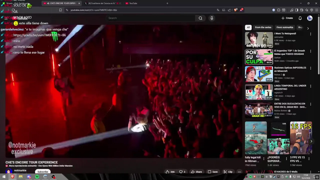Screen dimensions: 320x180
Task: Close the CHE'S ENCORE TOUR tab
Action: (79, 3)
